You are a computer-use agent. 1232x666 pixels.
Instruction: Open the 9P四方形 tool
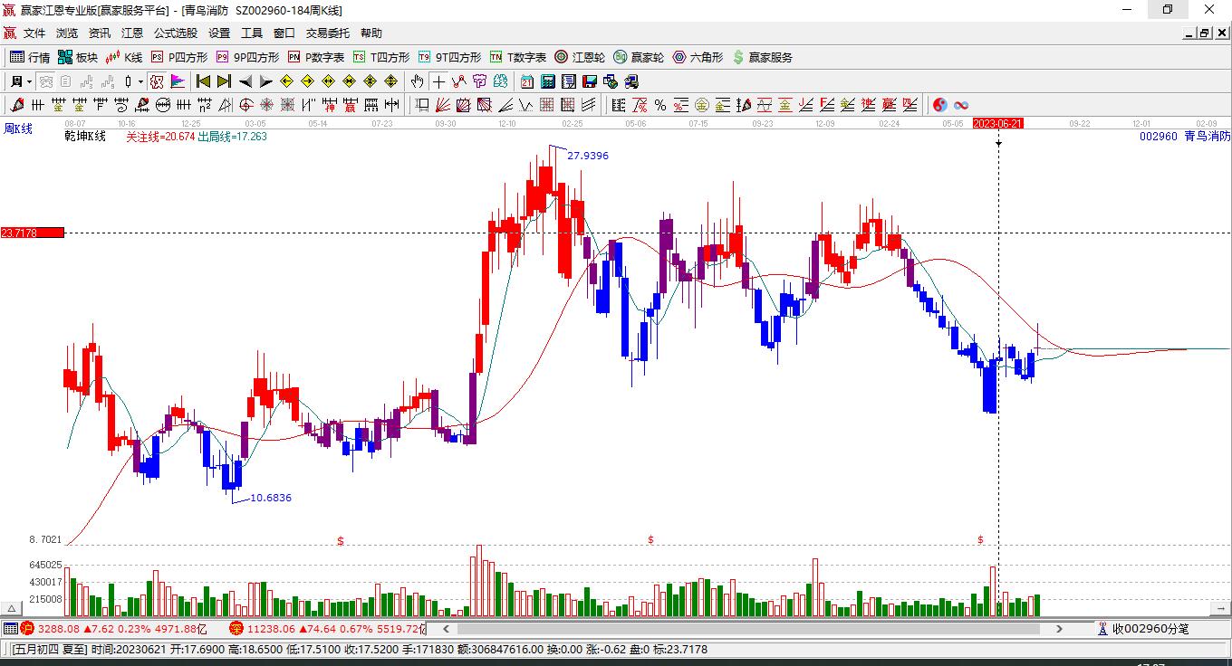pyautogui.click(x=247, y=57)
